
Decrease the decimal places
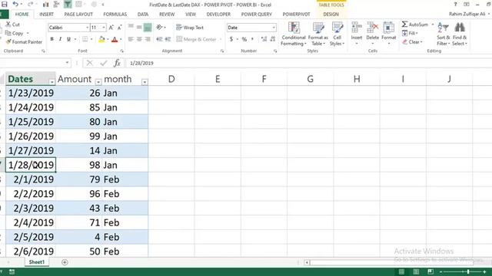[x=273, y=39]
